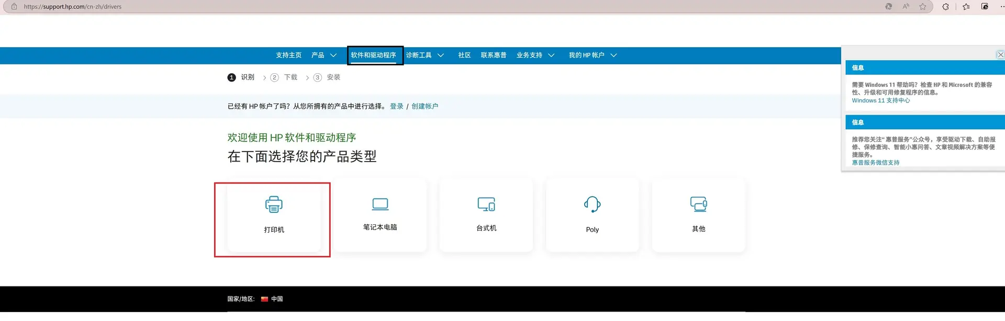
Task: Add page to favorites with star icon
Action: click(x=923, y=7)
